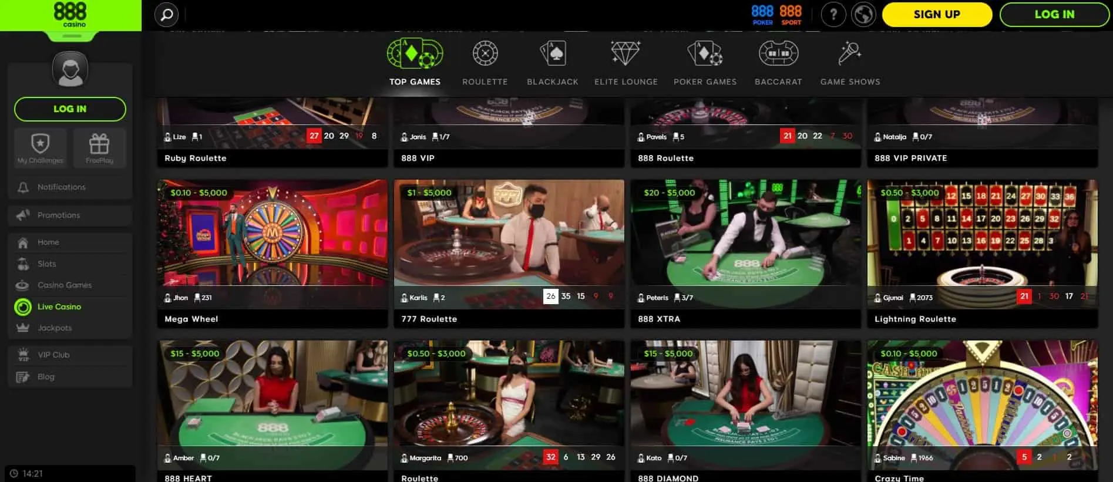Click the Blackjack card category icon
1113x482 pixels.
coord(553,53)
